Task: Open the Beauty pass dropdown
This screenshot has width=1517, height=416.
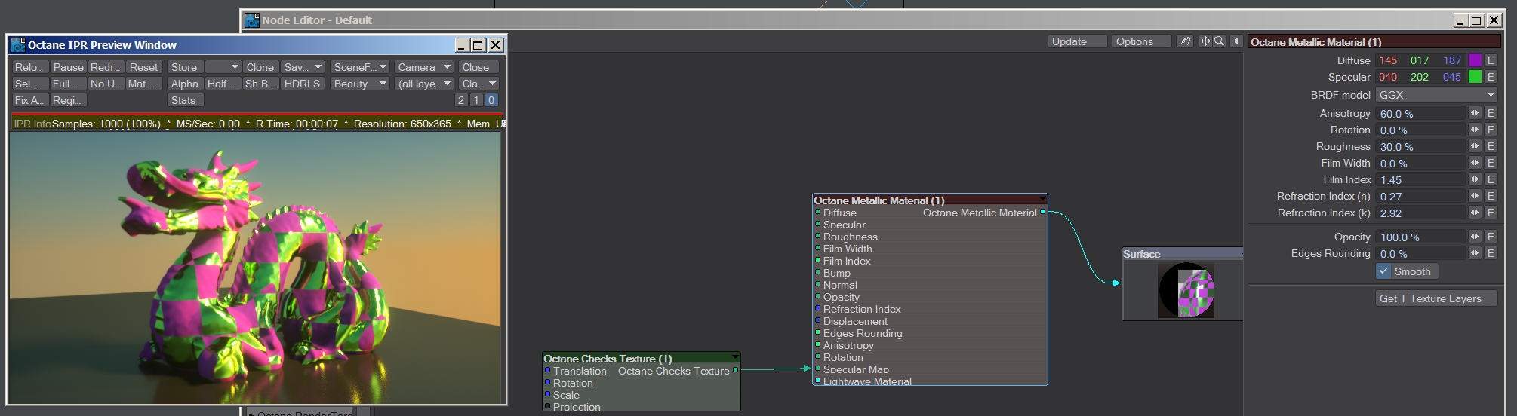Action: pyautogui.click(x=360, y=84)
